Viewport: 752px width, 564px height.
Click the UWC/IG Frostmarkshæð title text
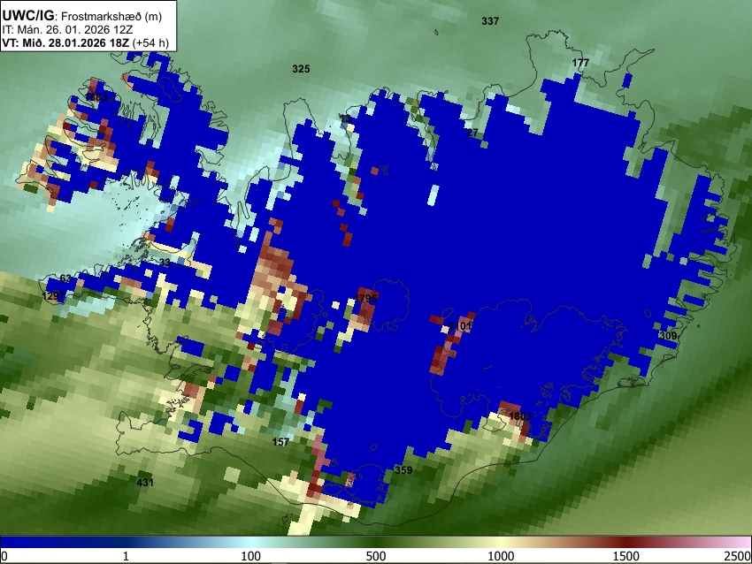point(82,16)
